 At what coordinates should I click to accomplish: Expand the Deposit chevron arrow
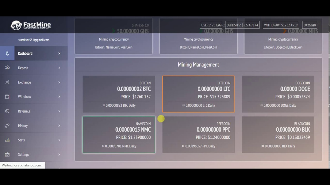59,68
